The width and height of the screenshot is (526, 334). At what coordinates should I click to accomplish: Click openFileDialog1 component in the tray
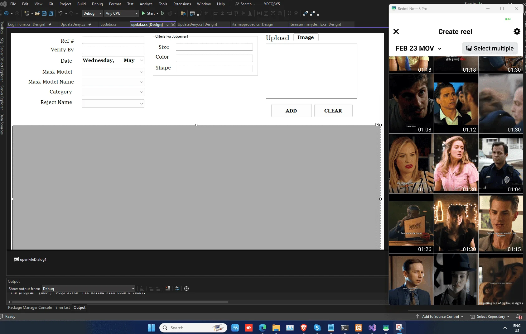30,259
